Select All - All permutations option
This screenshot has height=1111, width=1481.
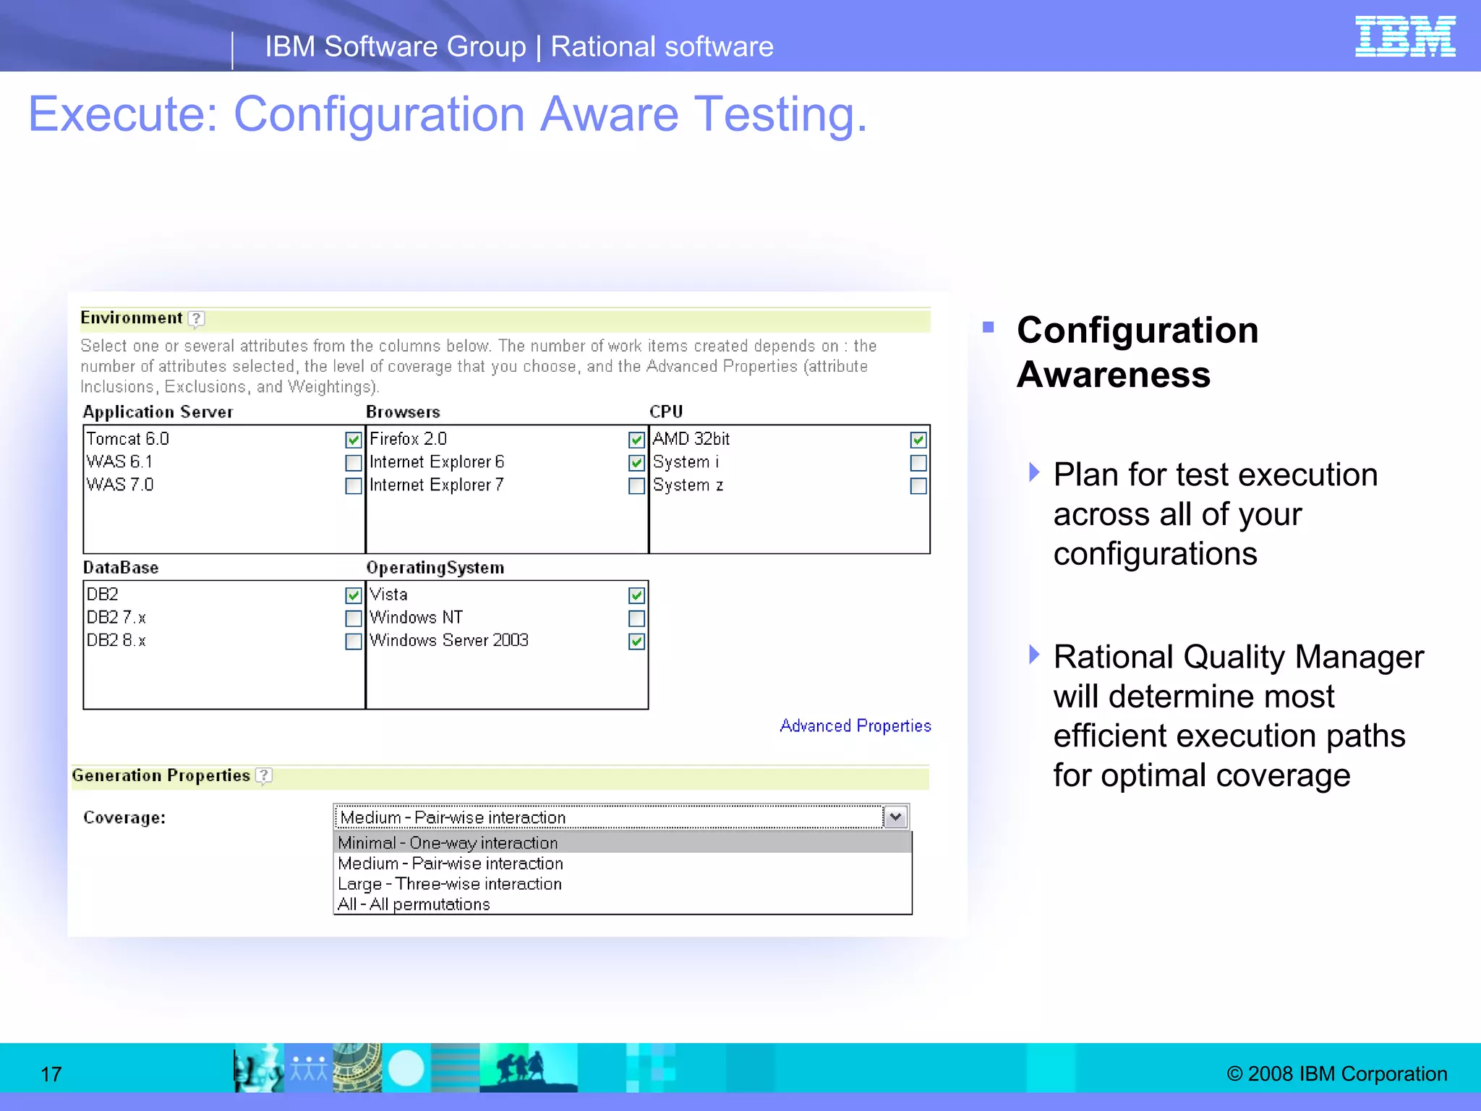[623, 904]
